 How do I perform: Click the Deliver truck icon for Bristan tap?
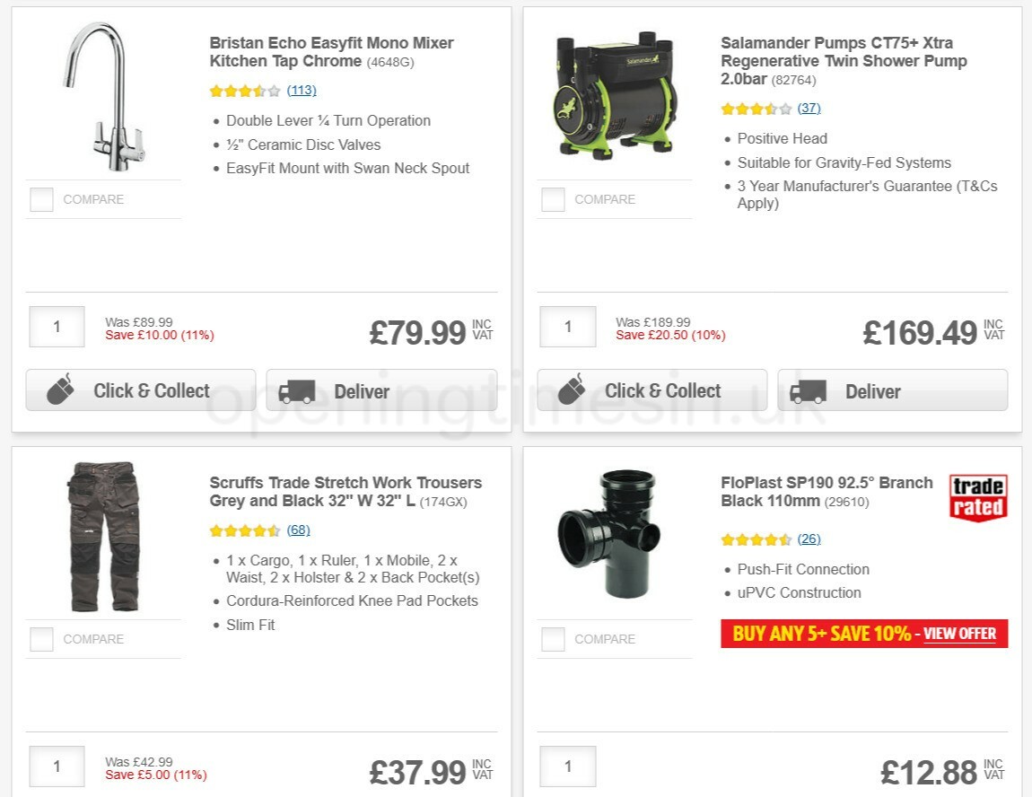click(296, 390)
